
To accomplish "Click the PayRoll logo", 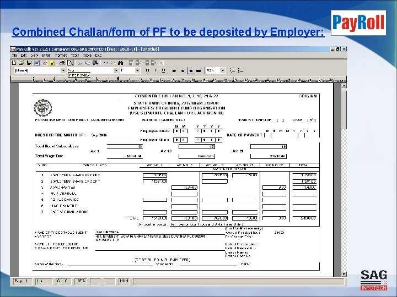I will 358,23.
